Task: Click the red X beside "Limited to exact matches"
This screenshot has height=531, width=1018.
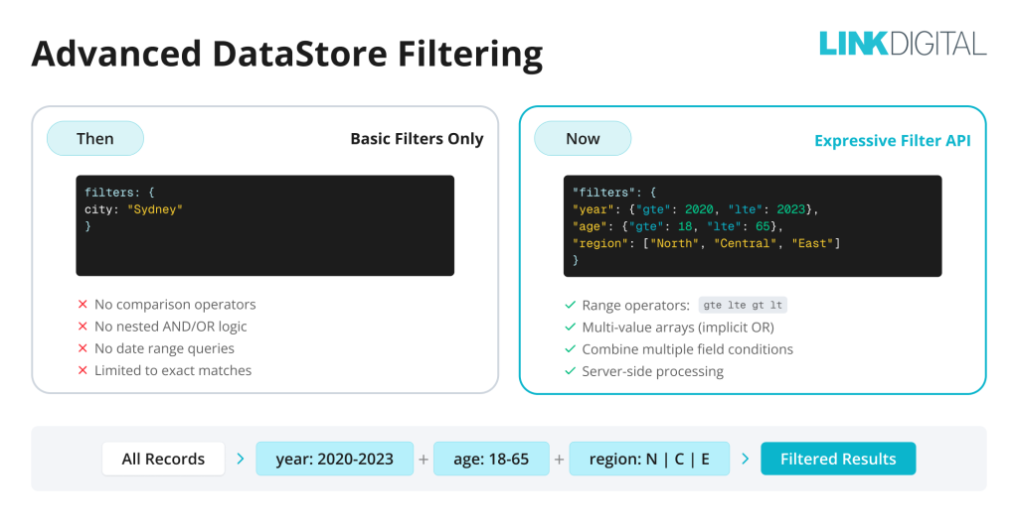Action: [x=83, y=370]
